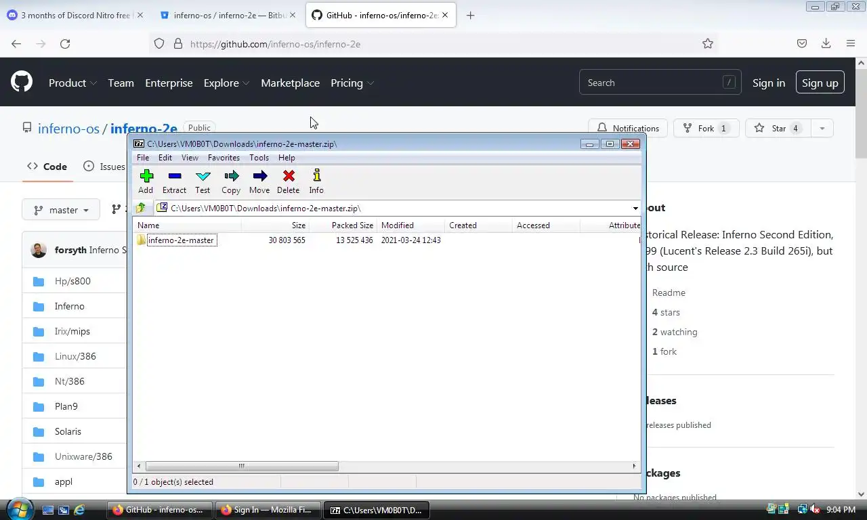Screen dimensions: 867x520
Task: Open the 7-Zip Favorites menu
Action: tap(224, 157)
